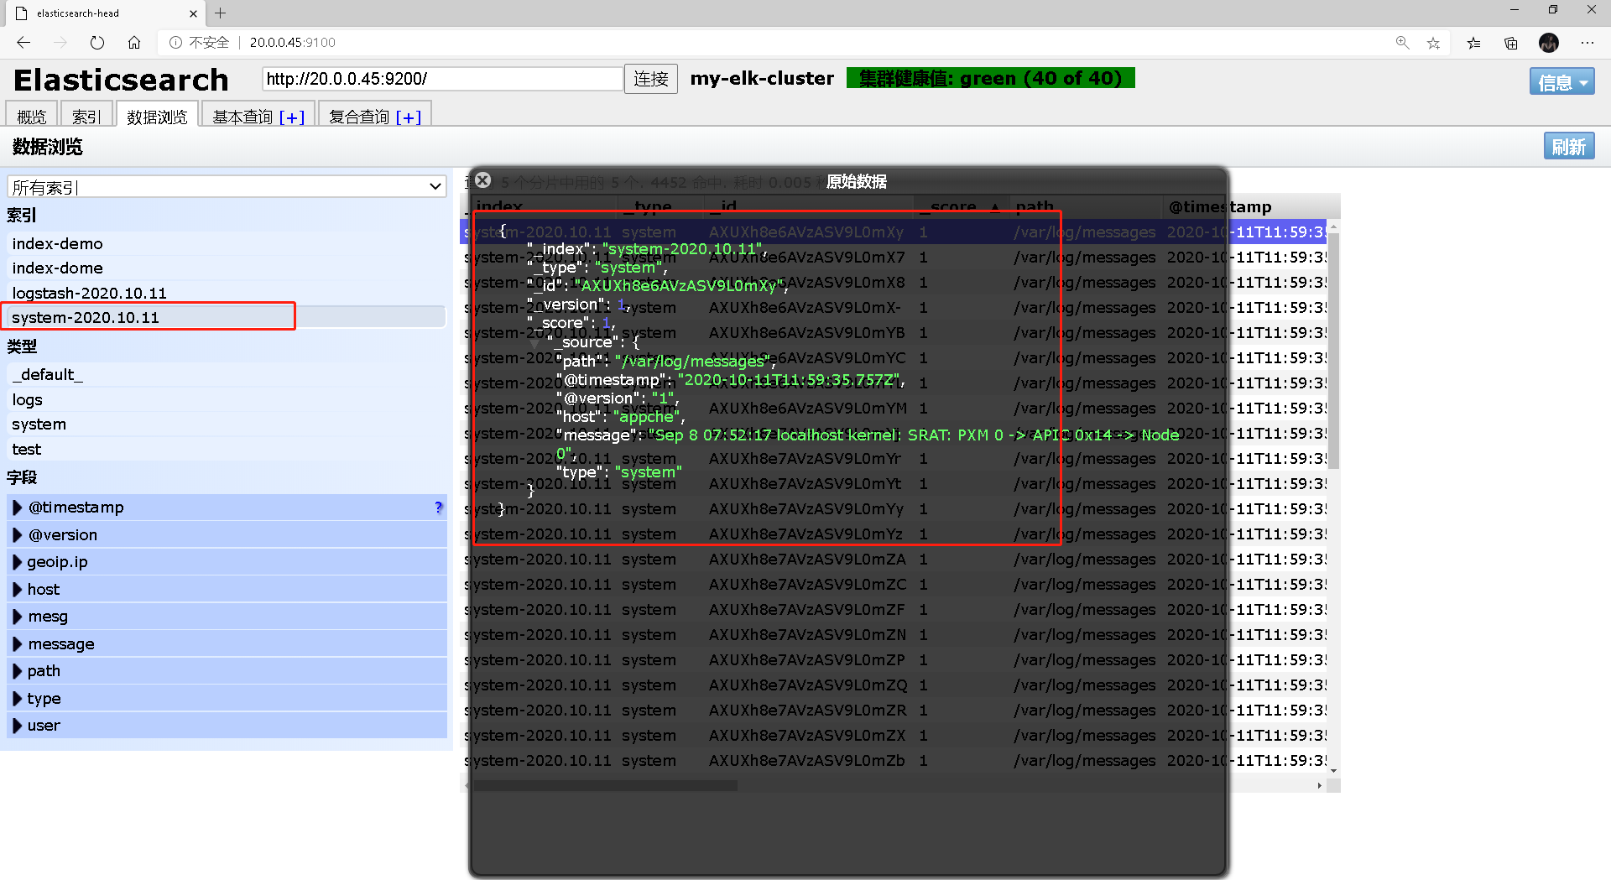Expand the path field filter
This screenshot has height=880, width=1611.
pyautogui.click(x=17, y=670)
